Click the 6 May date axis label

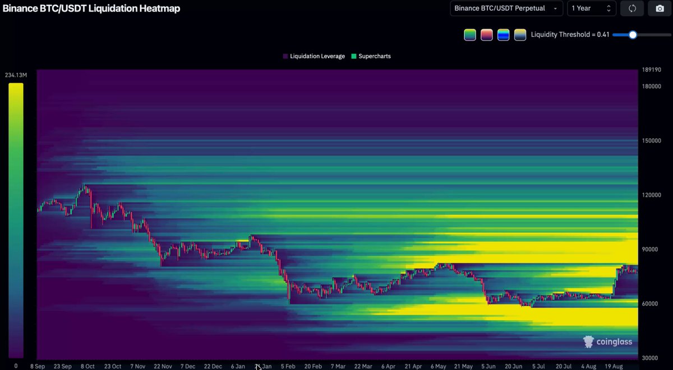tap(438, 366)
